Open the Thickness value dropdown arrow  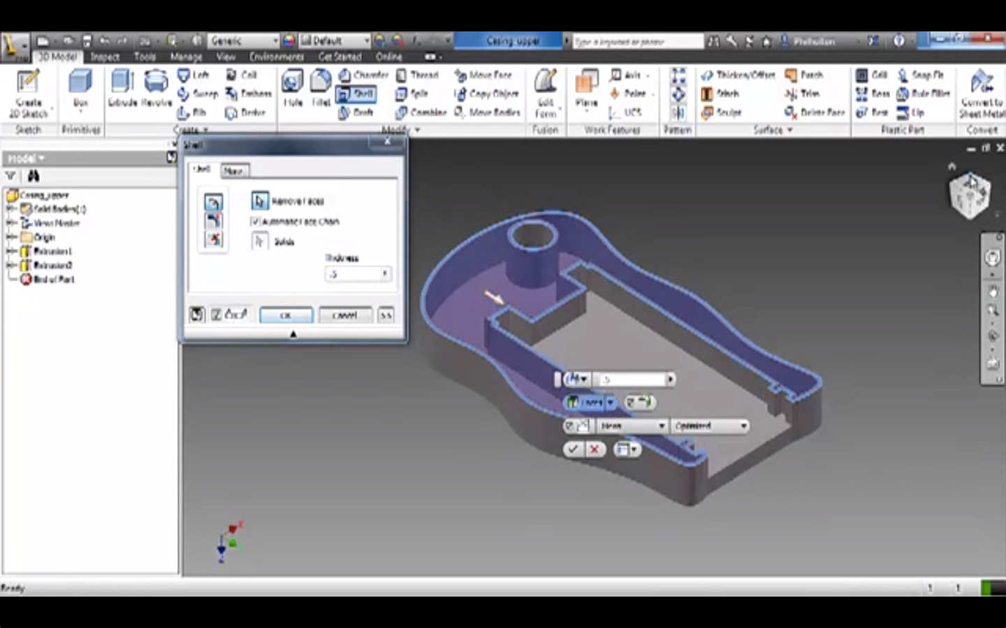coord(384,274)
